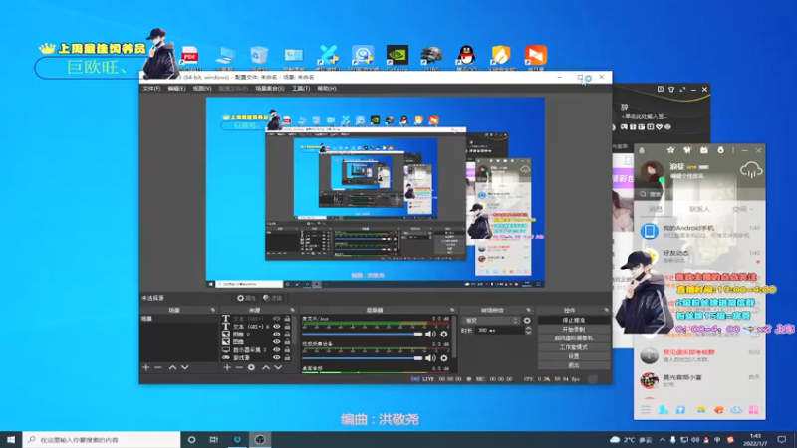Open the orange-red video app desktop shortcut
This screenshot has height=448, width=797.
tap(535, 56)
